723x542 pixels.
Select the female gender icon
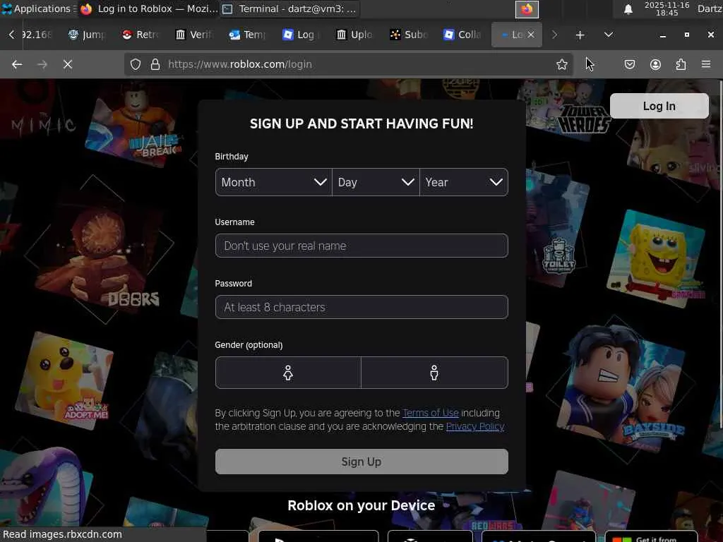click(x=288, y=373)
